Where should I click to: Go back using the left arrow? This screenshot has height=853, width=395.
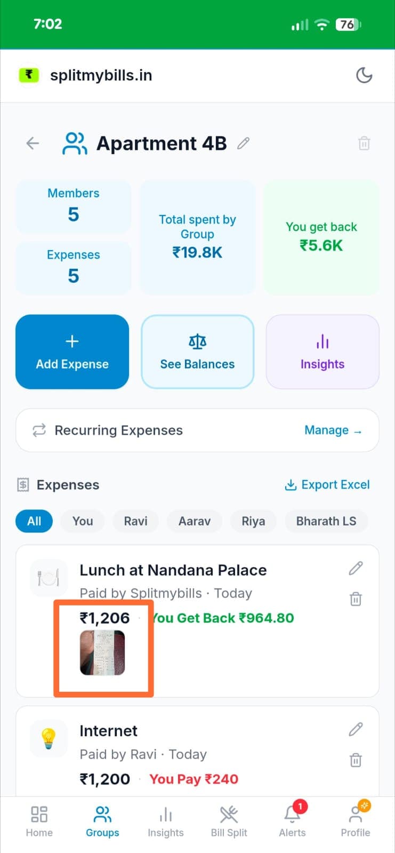32,143
